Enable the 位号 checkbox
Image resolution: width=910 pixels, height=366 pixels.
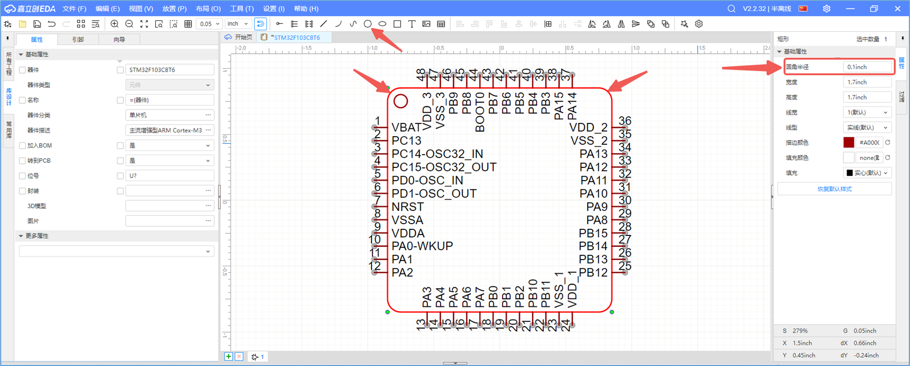pyautogui.click(x=23, y=176)
